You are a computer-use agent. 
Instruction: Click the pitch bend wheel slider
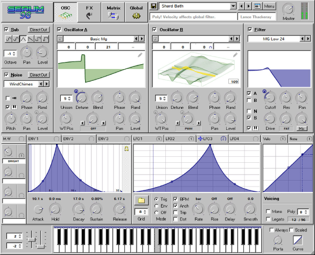pyautogui.click(x=32, y=239)
